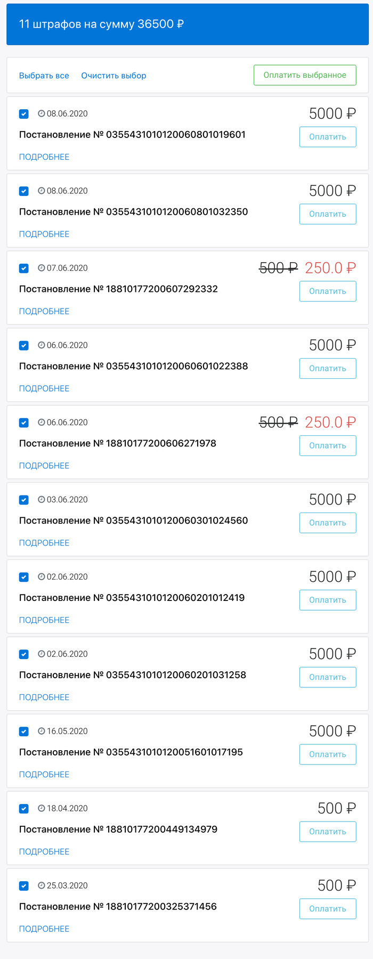This screenshot has width=373, height=959.
Task: Deselect the 16.05.2020 fine checkbox
Action: 24,732
